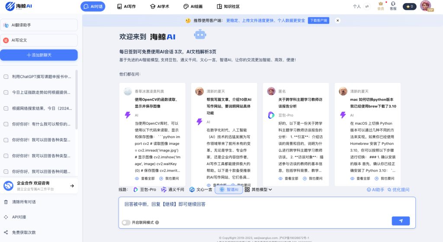Click 查看全部 on the 跨学科主题学习 card

click(x=289, y=178)
